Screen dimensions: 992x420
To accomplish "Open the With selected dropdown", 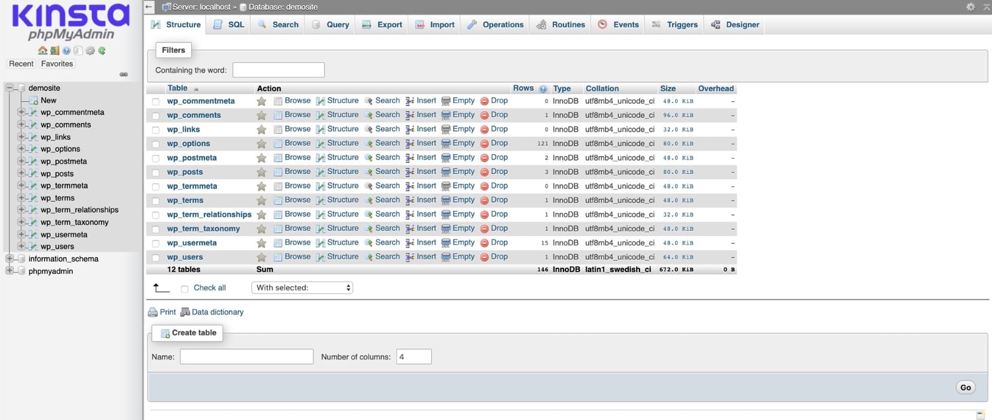I will click(x=302, y=287).
